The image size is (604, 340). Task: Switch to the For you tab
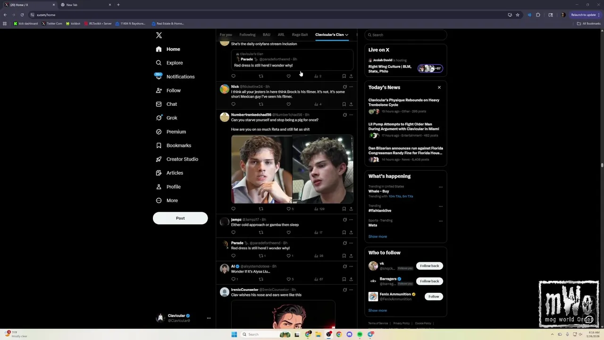pyautogui.click(x=226, y=34)
